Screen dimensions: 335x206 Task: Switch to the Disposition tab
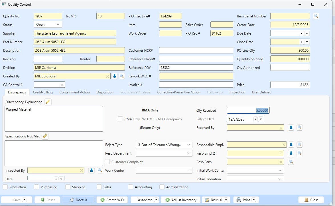[x=105, y=92]
